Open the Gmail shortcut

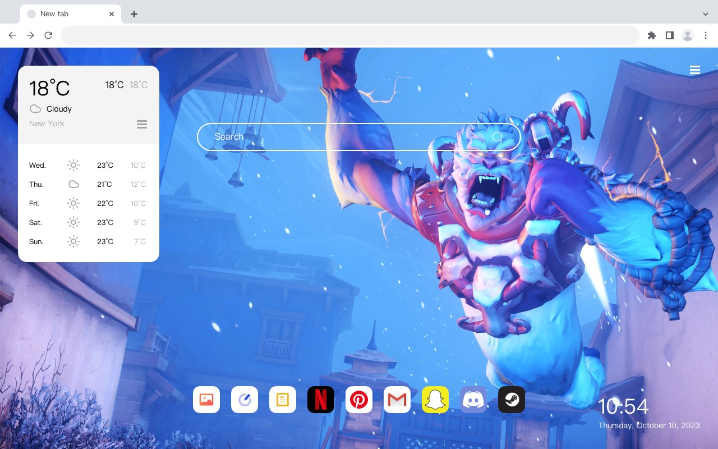pos(397,400)
